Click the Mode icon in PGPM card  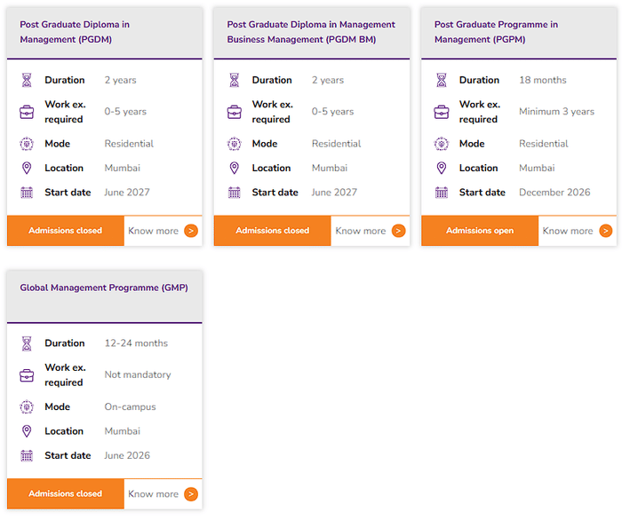[x=441, y=144]
